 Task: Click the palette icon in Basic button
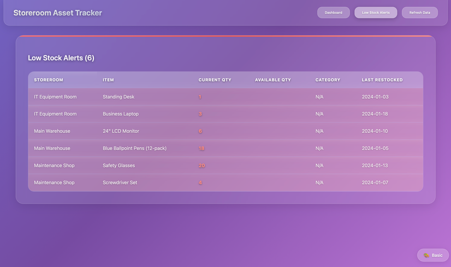(x=426, y=255)
